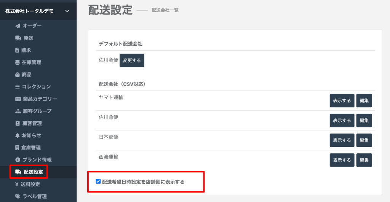Image resolution: width=390 pixels, height=202 pixels.
Task: Click 編集 button for 佐川急便 row
Action: (364, 121)
